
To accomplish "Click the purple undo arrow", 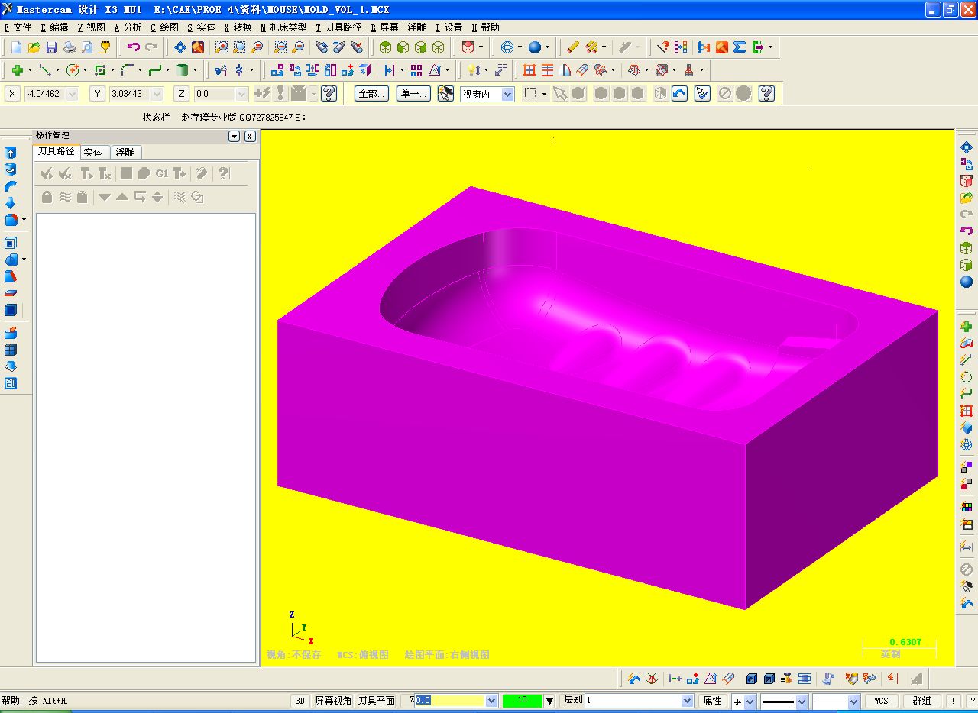I will tap(134, 47).
